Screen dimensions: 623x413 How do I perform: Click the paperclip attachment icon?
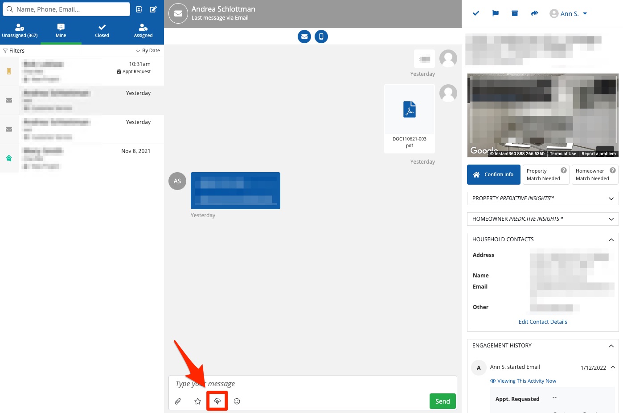(178, 401)
